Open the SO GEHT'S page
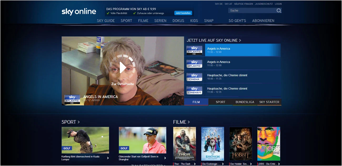 pyautogui.click(x=237, y=21)
